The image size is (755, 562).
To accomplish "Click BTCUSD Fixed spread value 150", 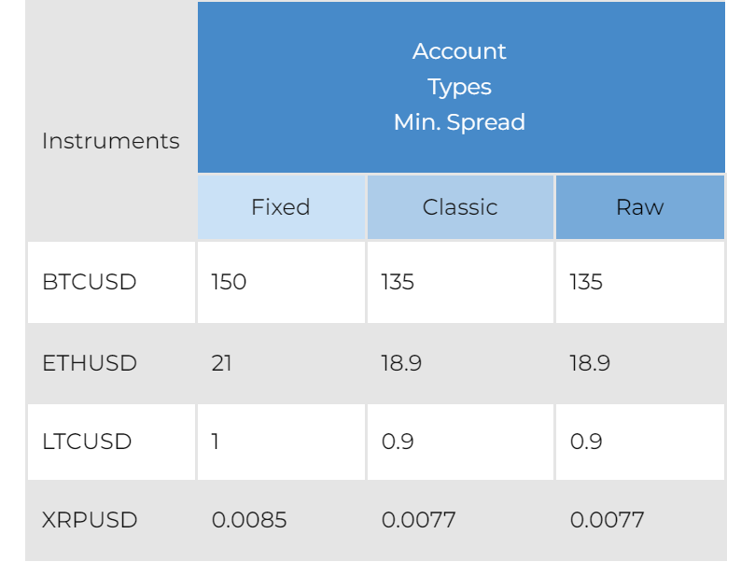I will (230, 282).
